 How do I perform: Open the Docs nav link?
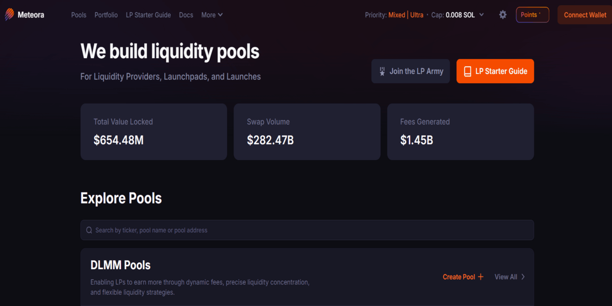pyautogui.click(x=186, y=15)
